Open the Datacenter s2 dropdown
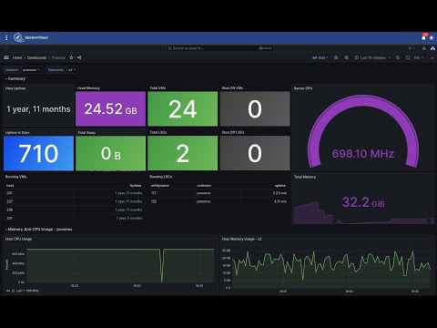437x328 pixels. (x=72, y=70)
